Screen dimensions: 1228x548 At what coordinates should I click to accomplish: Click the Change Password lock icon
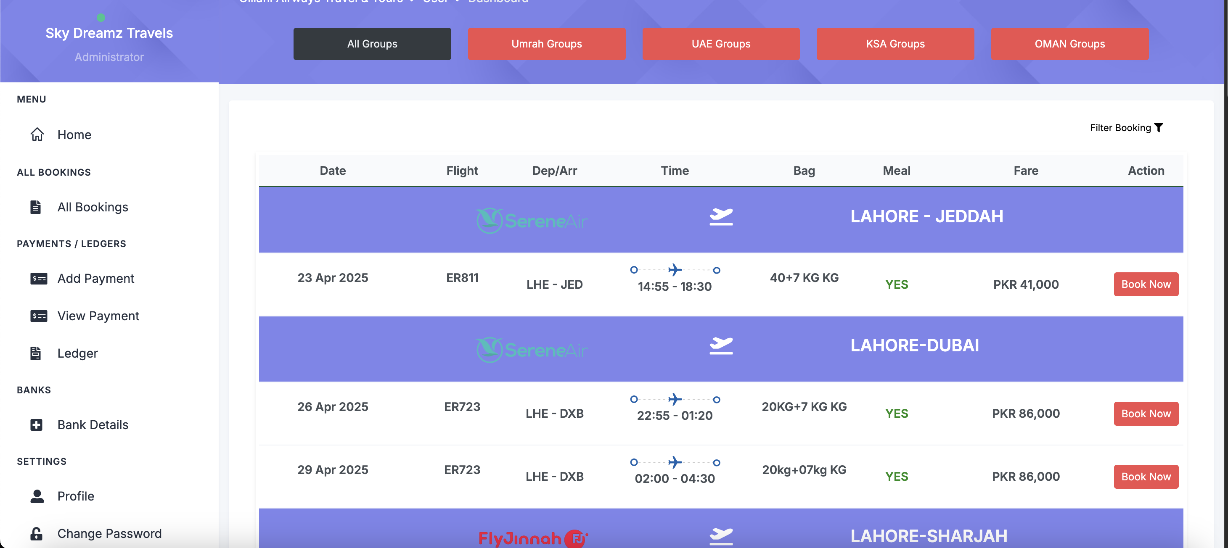tap(36, 534)
